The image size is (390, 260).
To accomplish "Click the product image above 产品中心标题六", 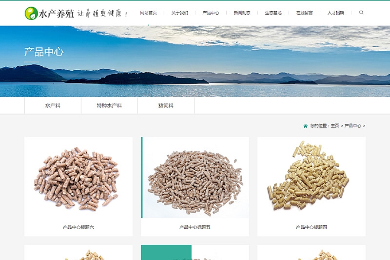I will [x=78, y=177].
